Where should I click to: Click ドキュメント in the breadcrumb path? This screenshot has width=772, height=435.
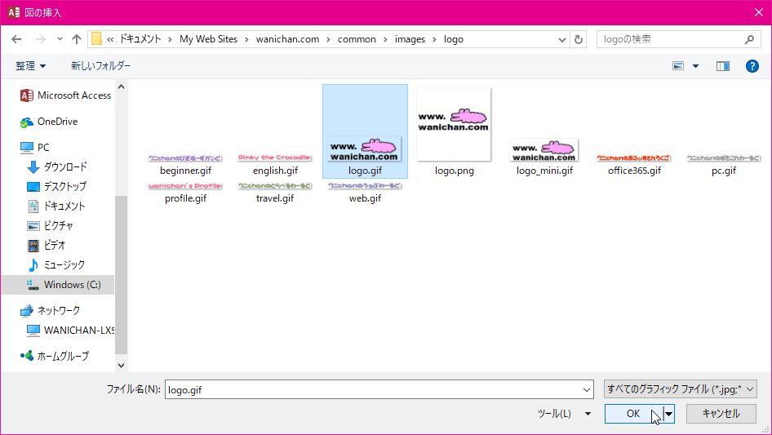pos(140,39)
